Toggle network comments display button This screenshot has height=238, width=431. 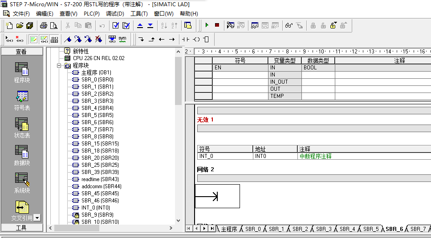44,39
